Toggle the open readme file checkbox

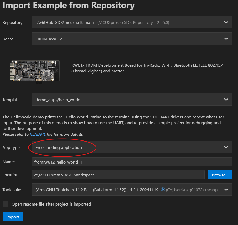tap(6, 204)
